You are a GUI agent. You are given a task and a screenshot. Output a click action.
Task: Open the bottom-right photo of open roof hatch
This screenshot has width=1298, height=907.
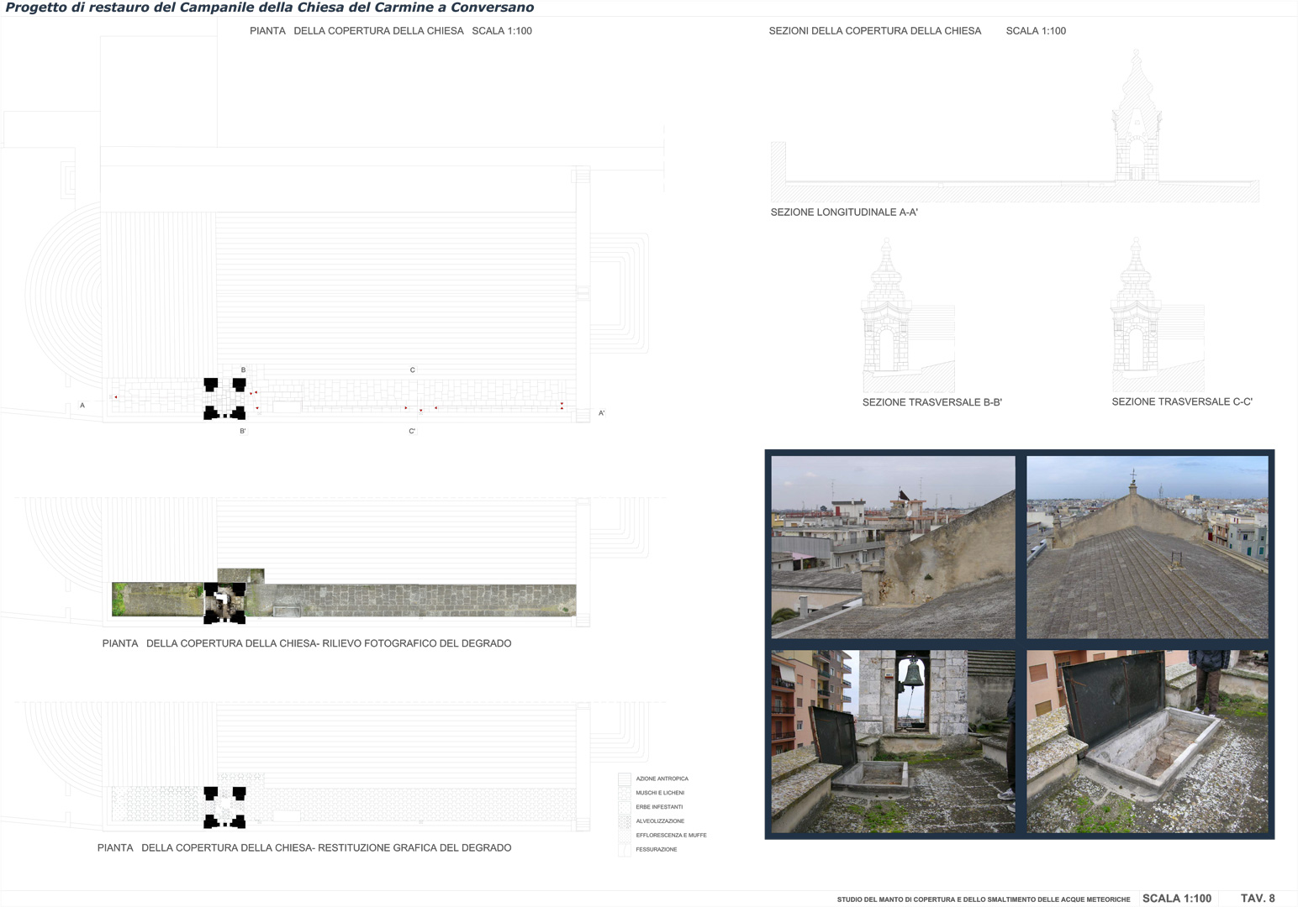1148,742
